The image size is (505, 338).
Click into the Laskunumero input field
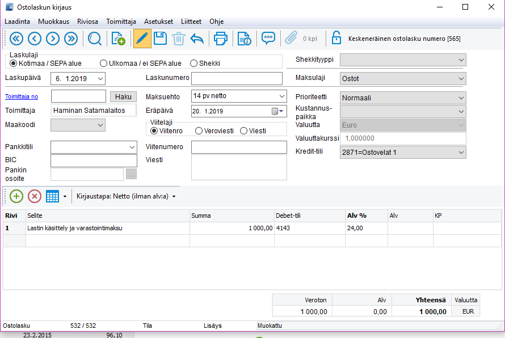(237, 78)
